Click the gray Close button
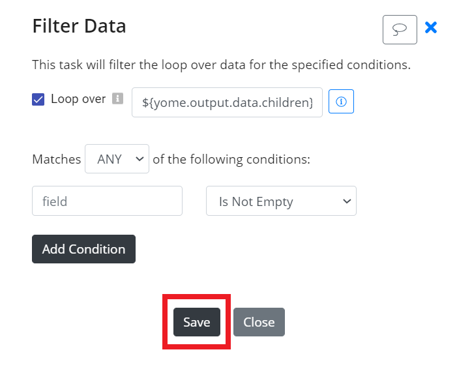This screenshot has width=457, height=369. [x=259, y=322]
